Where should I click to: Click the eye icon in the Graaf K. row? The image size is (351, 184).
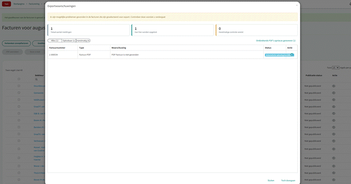pyautogui.click(x=333, y=134)
